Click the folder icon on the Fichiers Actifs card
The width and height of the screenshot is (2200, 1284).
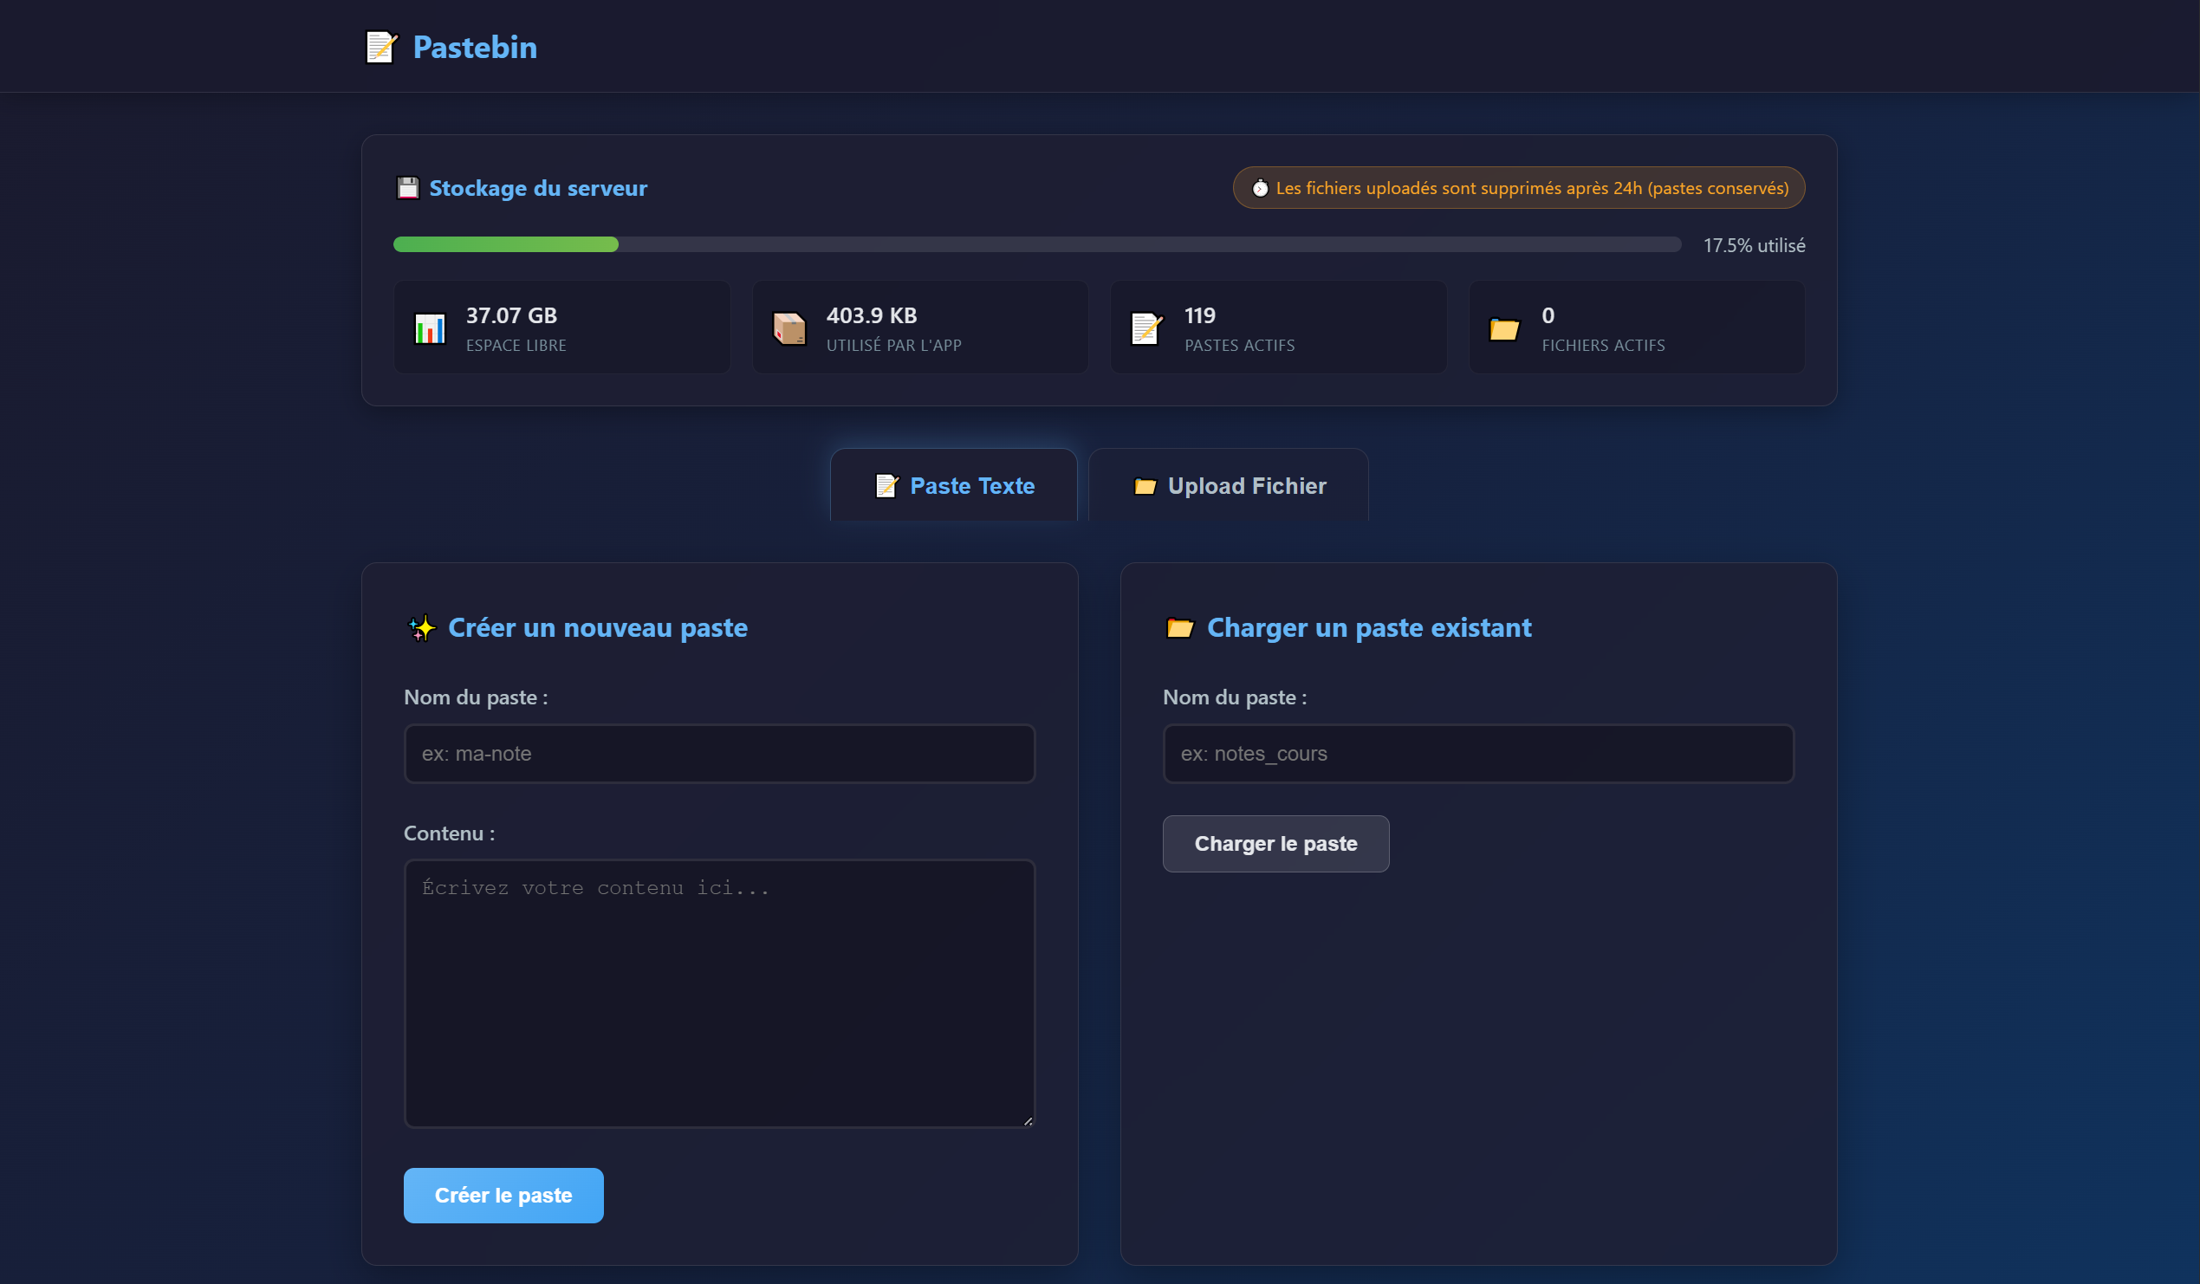coord(1504,328)
